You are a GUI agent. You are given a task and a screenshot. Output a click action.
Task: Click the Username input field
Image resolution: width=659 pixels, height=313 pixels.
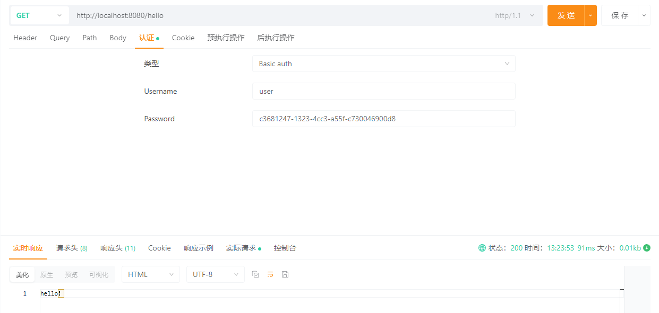[x=383, y=91]
